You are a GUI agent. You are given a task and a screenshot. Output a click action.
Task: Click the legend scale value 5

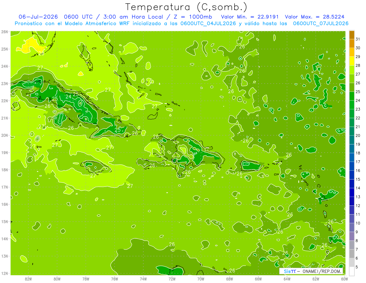(x=357, y=267)
